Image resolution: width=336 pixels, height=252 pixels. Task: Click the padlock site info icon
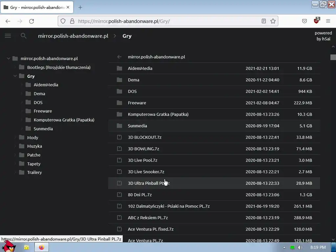[x=72, y=21]
